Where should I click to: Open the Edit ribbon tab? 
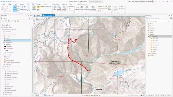point(33,4)
